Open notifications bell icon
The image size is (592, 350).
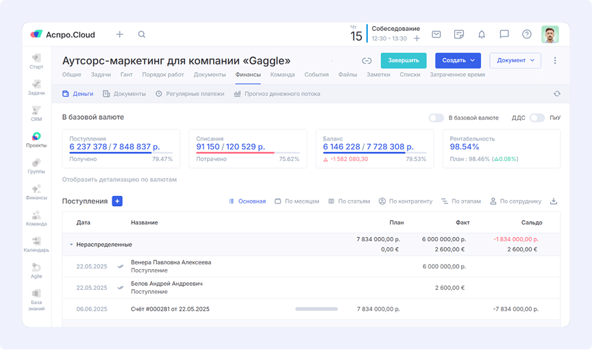(482, 34)
